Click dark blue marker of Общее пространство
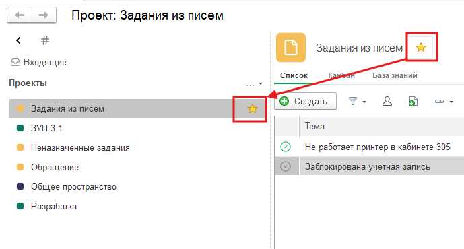The height and width of the screenshot is (249, 464). point(20,186)
